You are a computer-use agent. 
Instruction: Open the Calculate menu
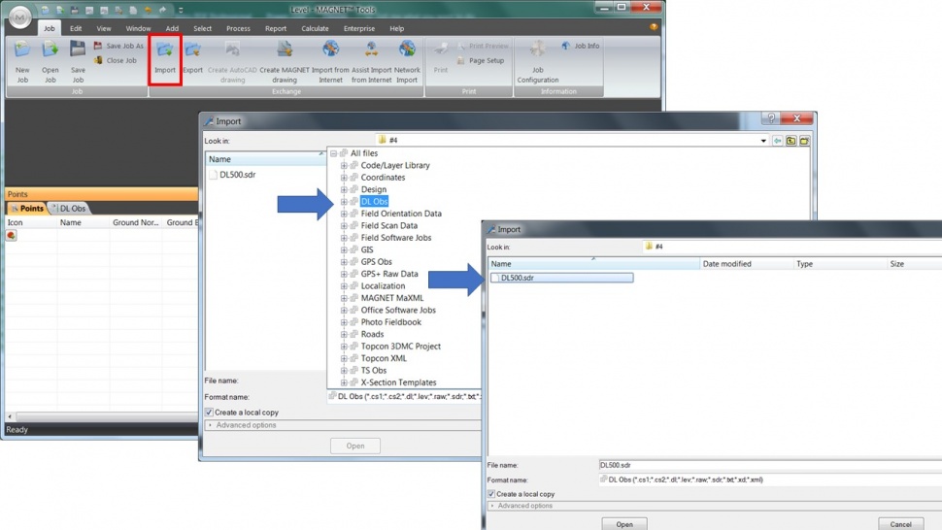point(315,28)
